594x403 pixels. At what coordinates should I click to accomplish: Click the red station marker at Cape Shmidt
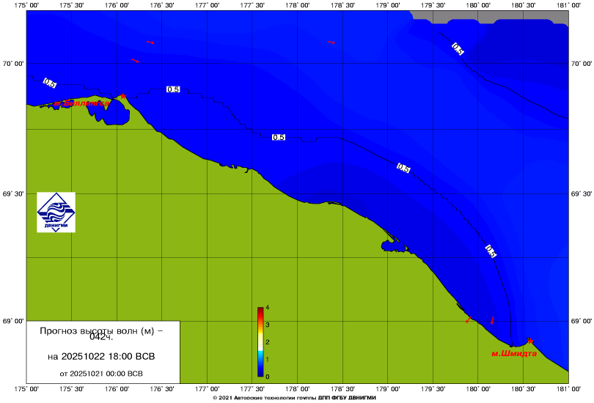pyautogui.click(x=529, y=341)
